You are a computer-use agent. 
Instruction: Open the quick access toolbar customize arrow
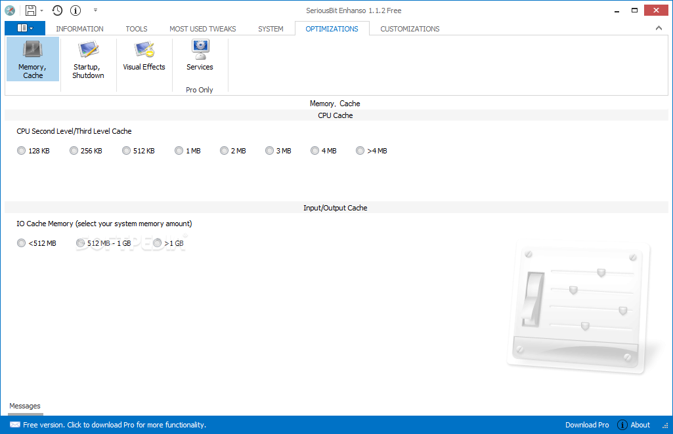[95, 10]
